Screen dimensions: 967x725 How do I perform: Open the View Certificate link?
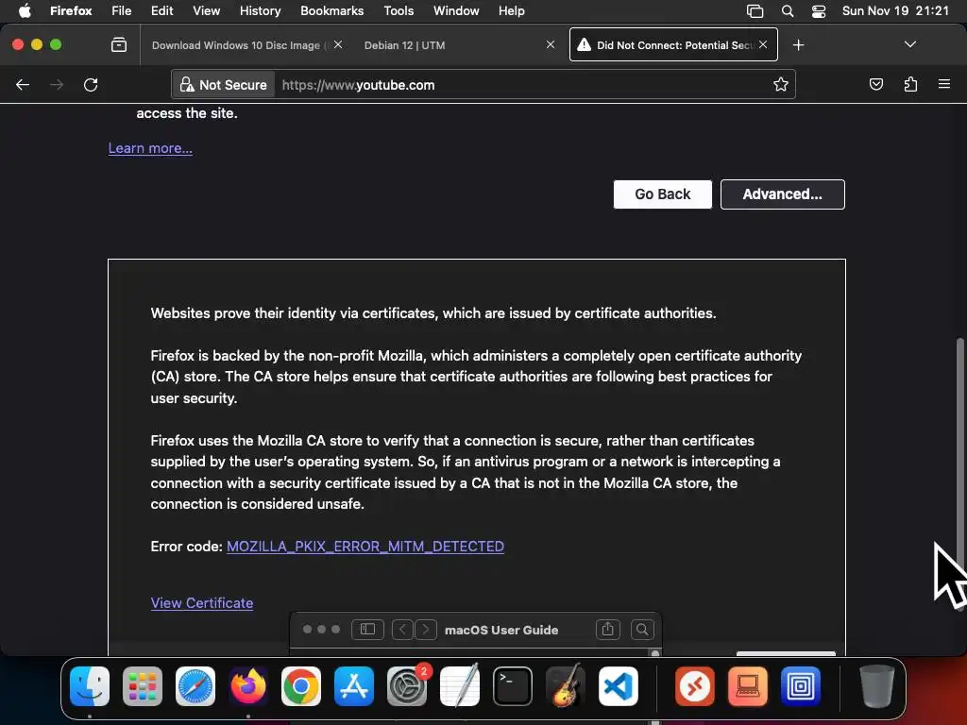click(202, 603)
